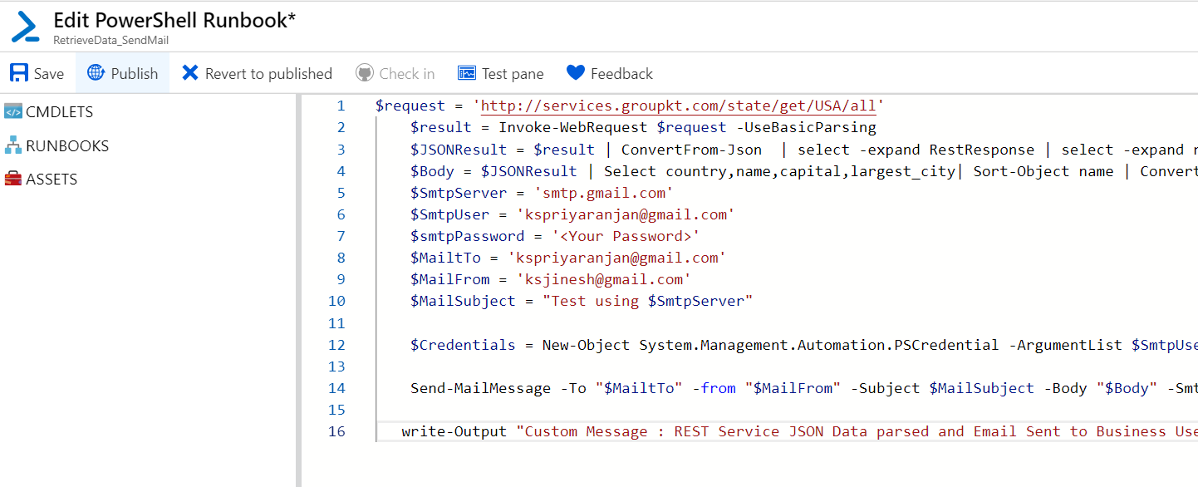Screen dimensions: 1198x487
Task: Click the CMDLETS code icon
Action: 13,111
